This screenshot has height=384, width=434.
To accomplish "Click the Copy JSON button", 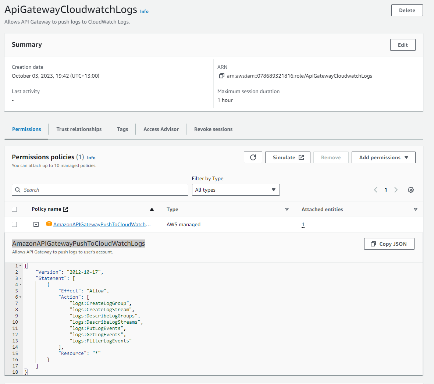I will click(x=389, y=244).
